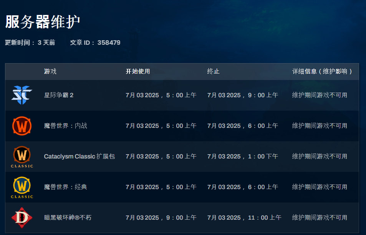Click the 开始使用 column header
Screen dimensions: 366x235
138,72
